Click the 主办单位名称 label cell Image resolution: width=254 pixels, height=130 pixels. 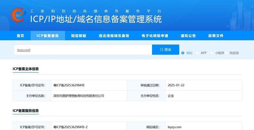(32, 96)
